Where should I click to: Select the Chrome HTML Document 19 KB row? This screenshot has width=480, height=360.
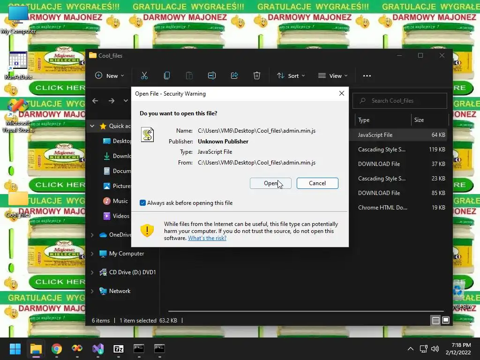(398, 207)
